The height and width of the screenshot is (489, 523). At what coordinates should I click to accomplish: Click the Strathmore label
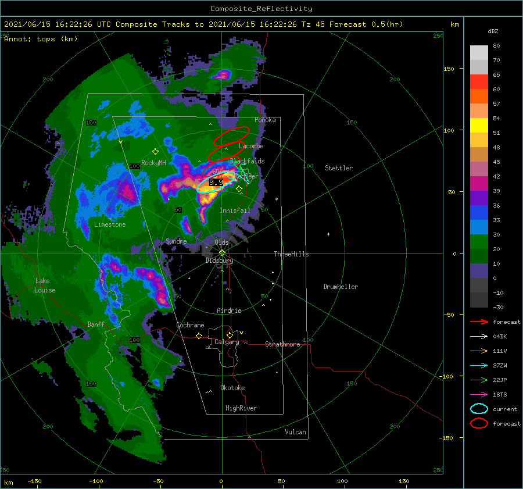pyautogui.click(x=282, y=344)
